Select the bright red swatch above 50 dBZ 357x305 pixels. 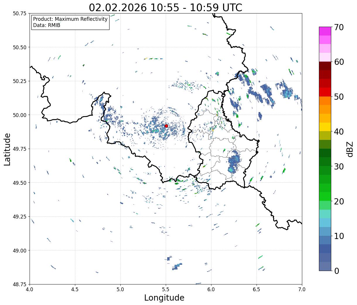[325, 92]
